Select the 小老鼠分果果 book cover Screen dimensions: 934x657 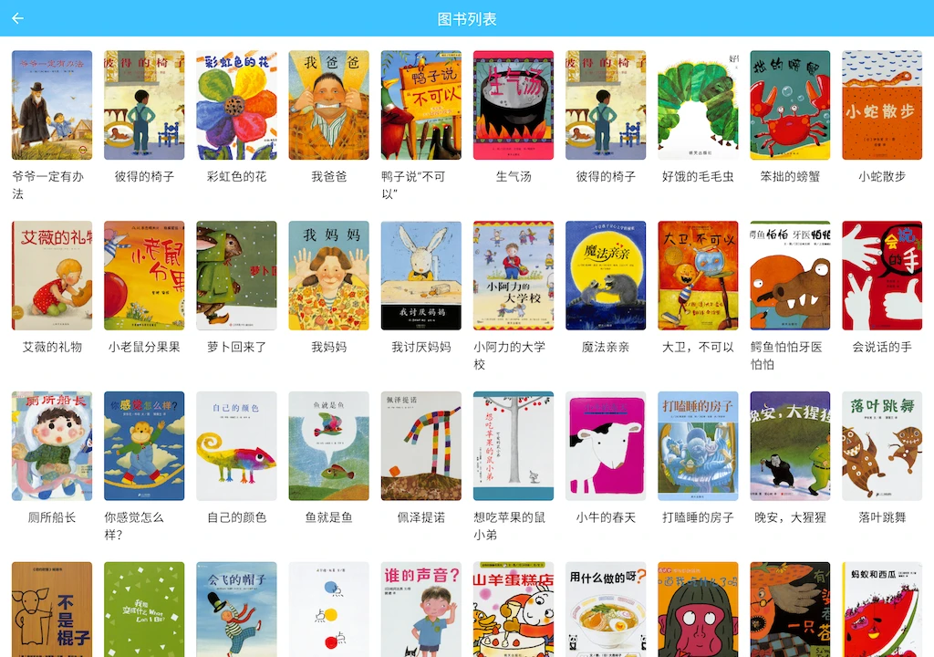pos(144,276)
